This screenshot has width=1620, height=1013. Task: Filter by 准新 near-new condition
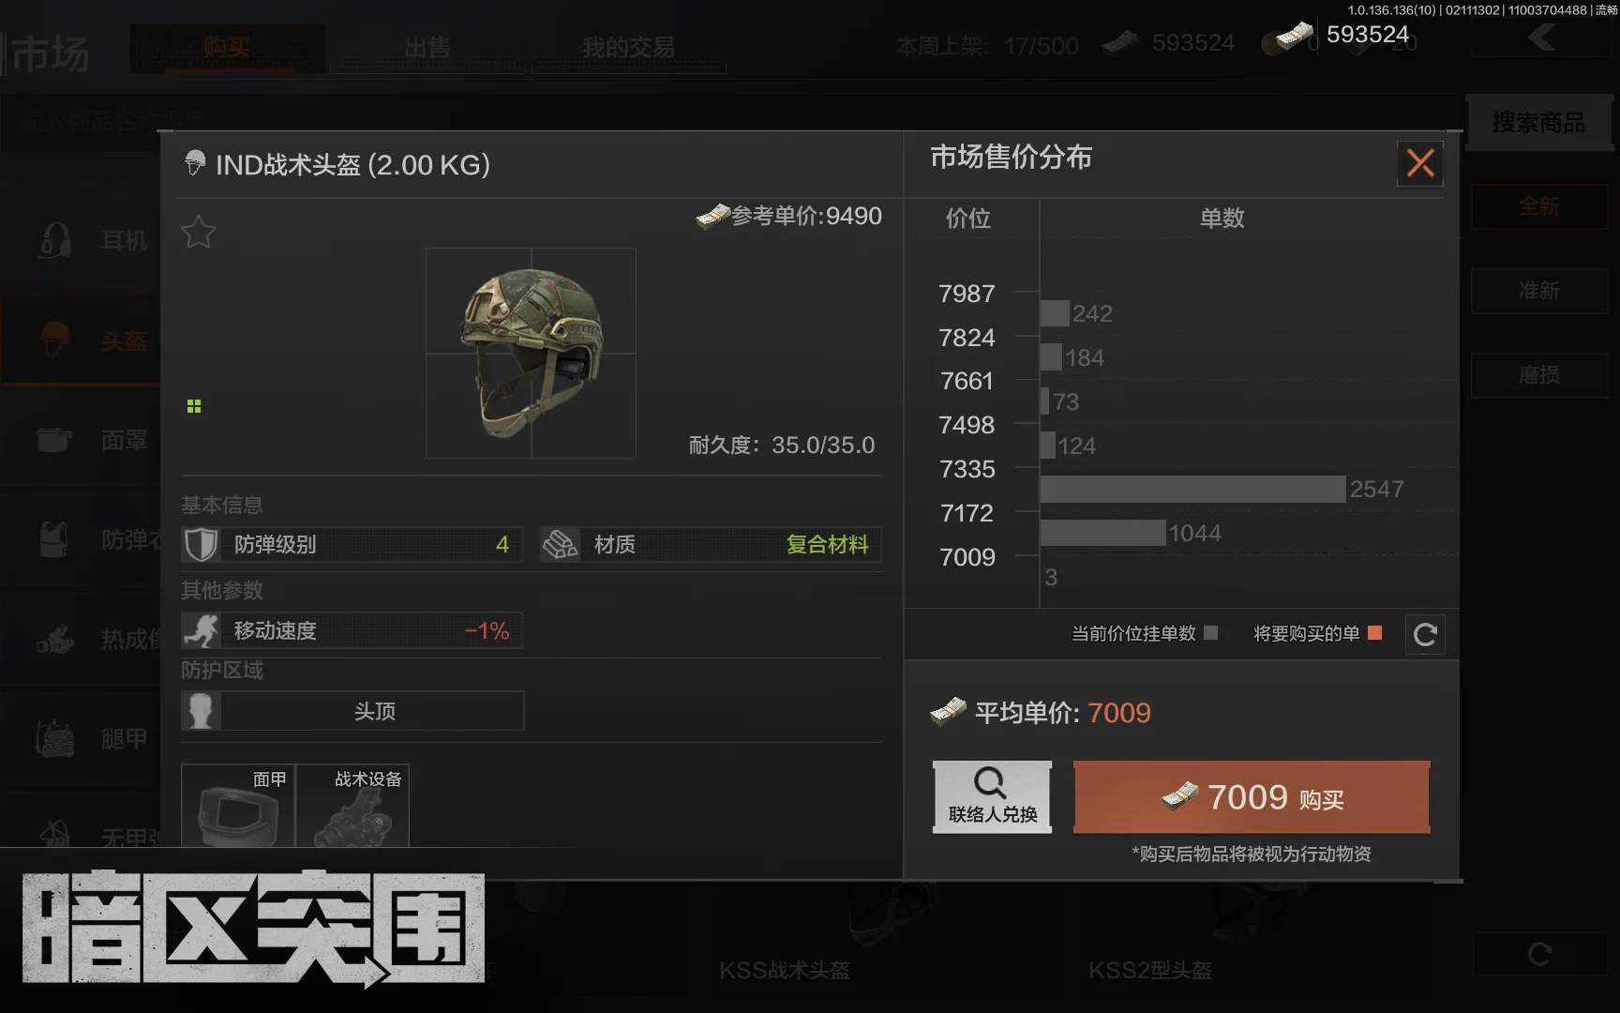1538,291
